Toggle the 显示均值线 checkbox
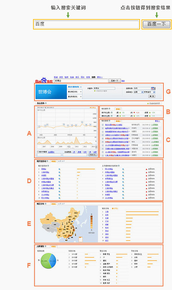This screenshot has height=290, width=172. tap(38, 152)
